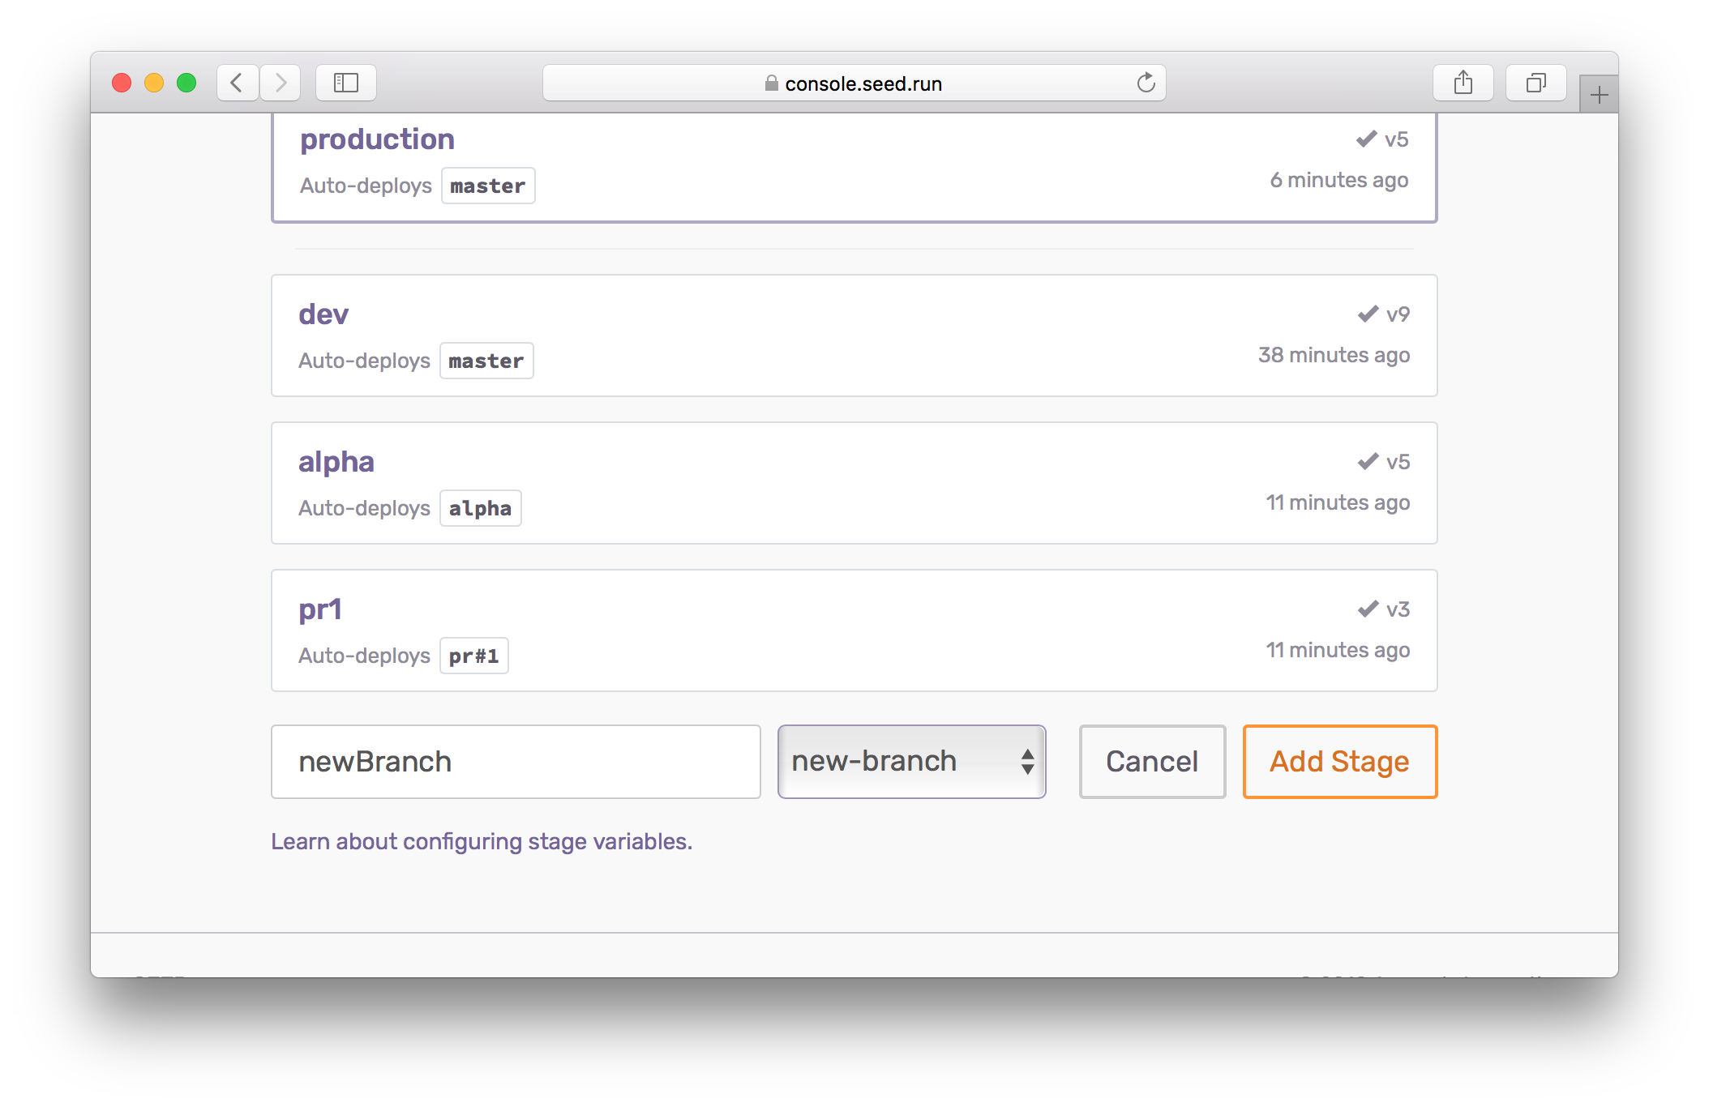Open the production stage
The height and width of the screenshot is (1107, 1709).
point(377,139)
